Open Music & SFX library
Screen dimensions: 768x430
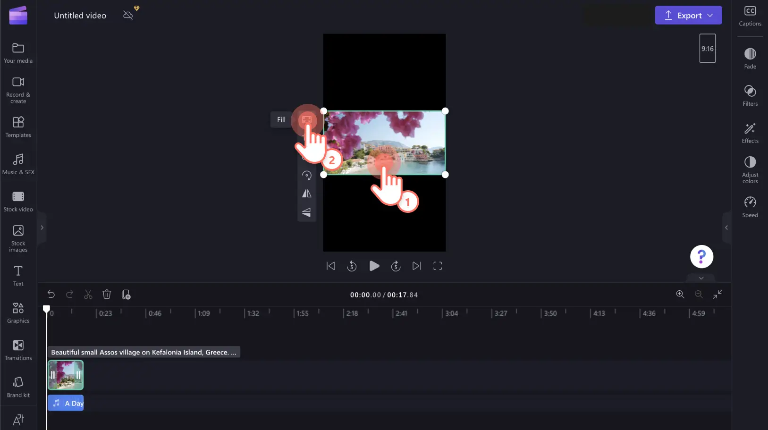coord(18,164)
